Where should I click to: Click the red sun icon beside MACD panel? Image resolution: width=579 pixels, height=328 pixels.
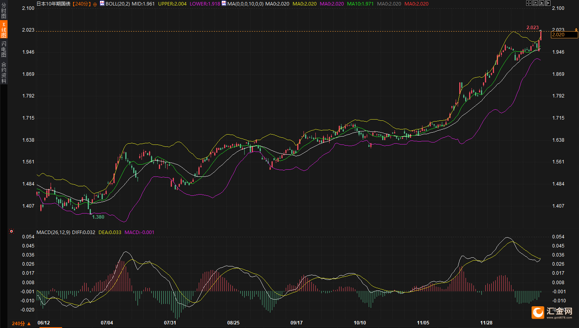point(11,231)
